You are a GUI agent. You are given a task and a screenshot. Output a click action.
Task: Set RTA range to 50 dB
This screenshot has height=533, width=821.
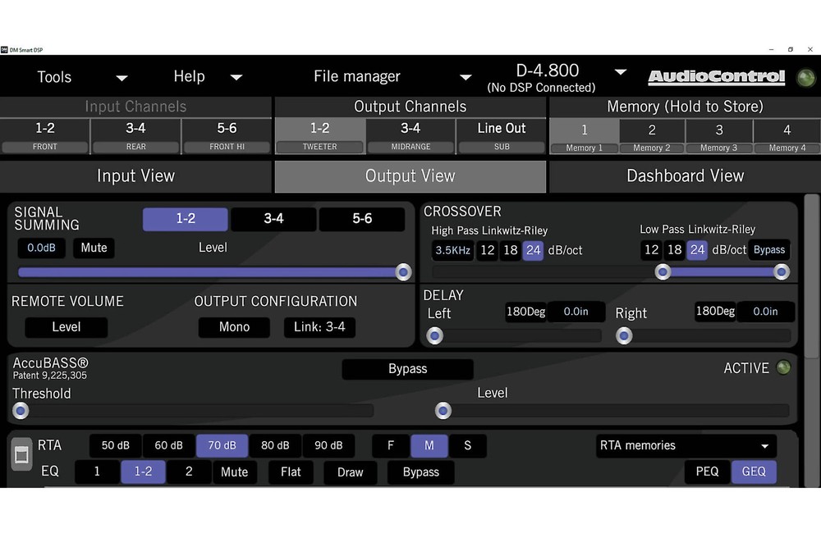pos(115,445)
